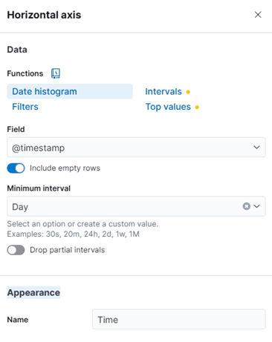Click the Appearance section heading
This screenshot has height=342, width=272.
(33, 292)
